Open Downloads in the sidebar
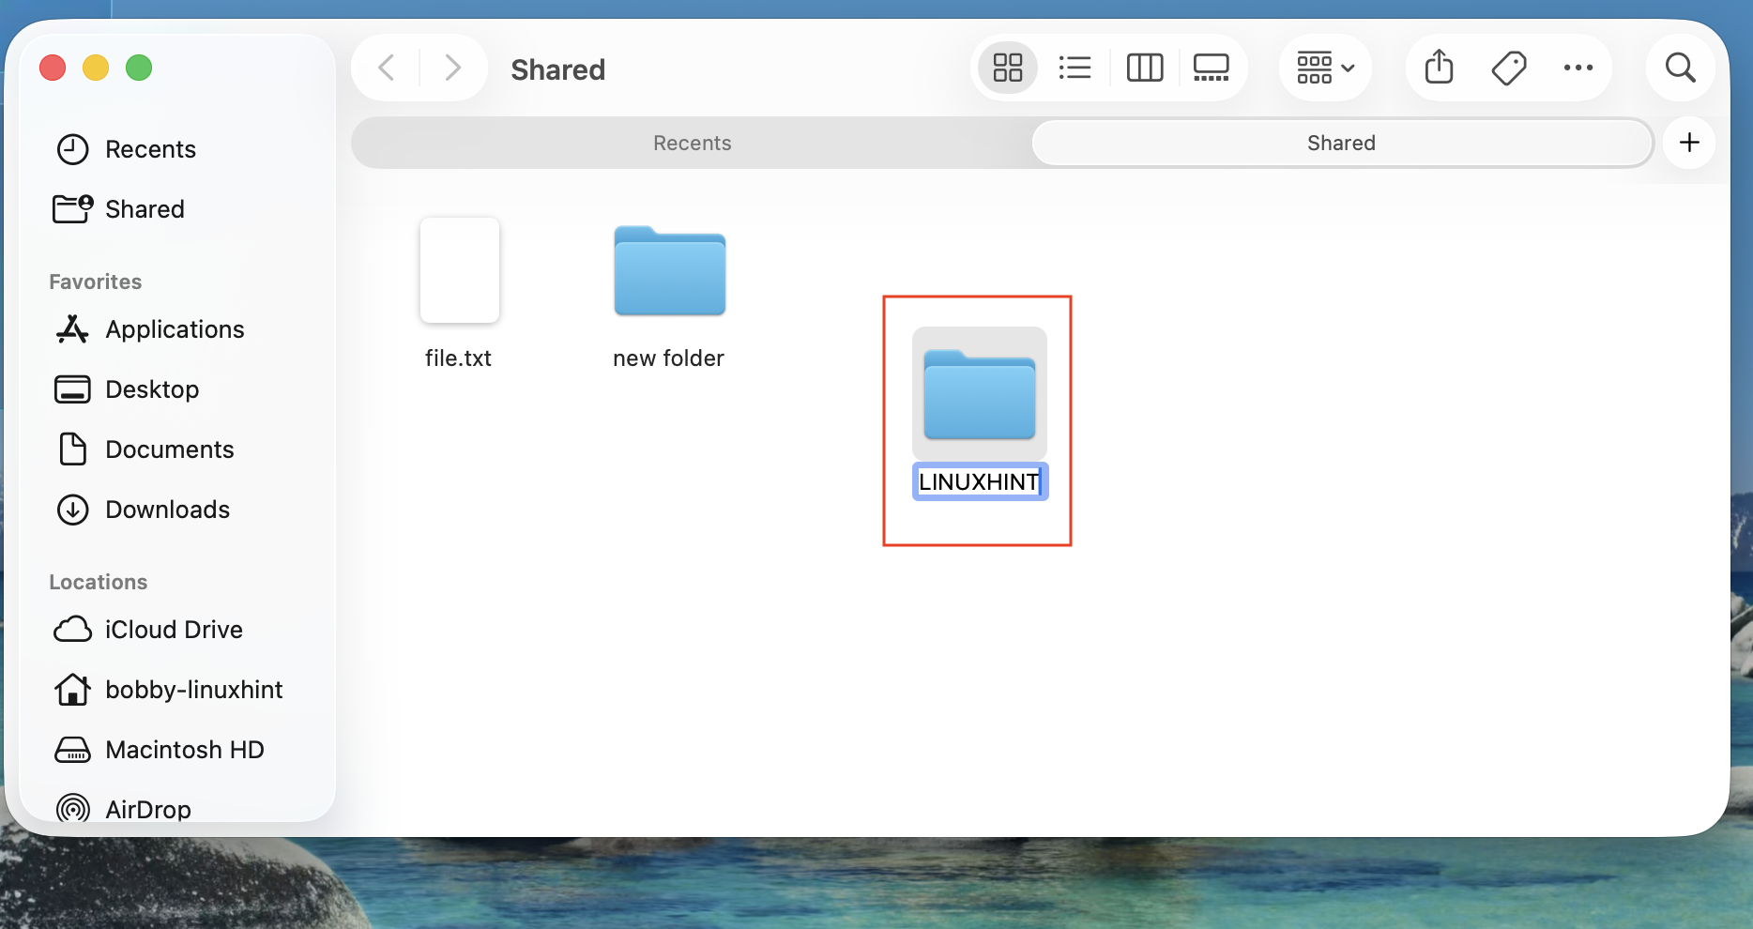Image resolution: width=1753 pixels, height=929 pixels. click(167, 510)
